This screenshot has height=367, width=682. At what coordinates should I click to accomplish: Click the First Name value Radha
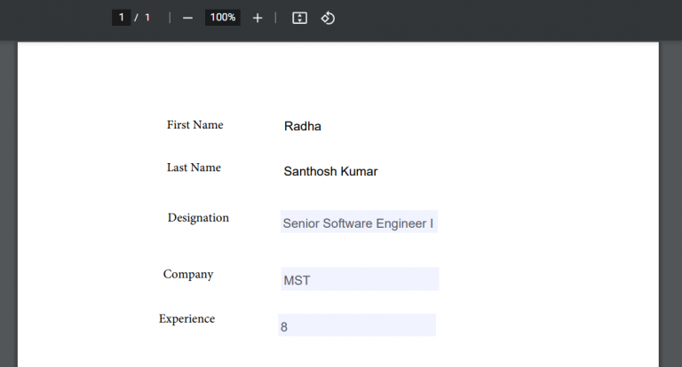303,127
